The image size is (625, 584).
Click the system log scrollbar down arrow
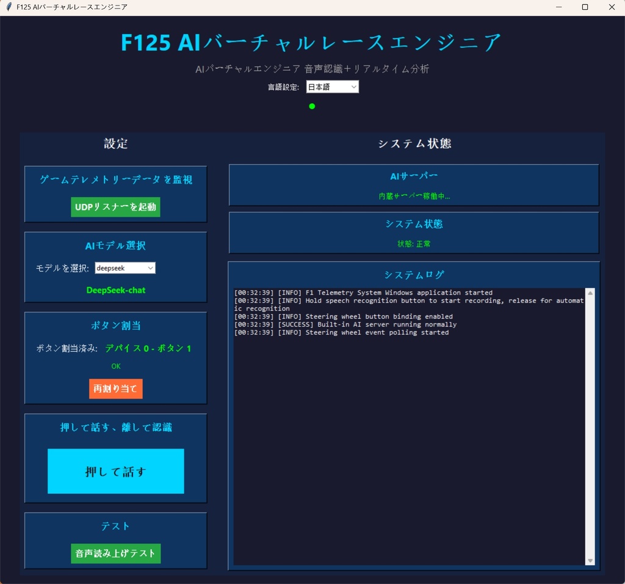pos(590,560)
